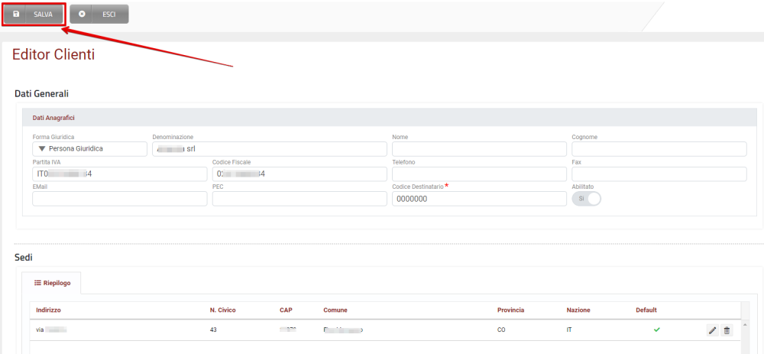Click the Codice Fiscale input field

tap(299, 174)
